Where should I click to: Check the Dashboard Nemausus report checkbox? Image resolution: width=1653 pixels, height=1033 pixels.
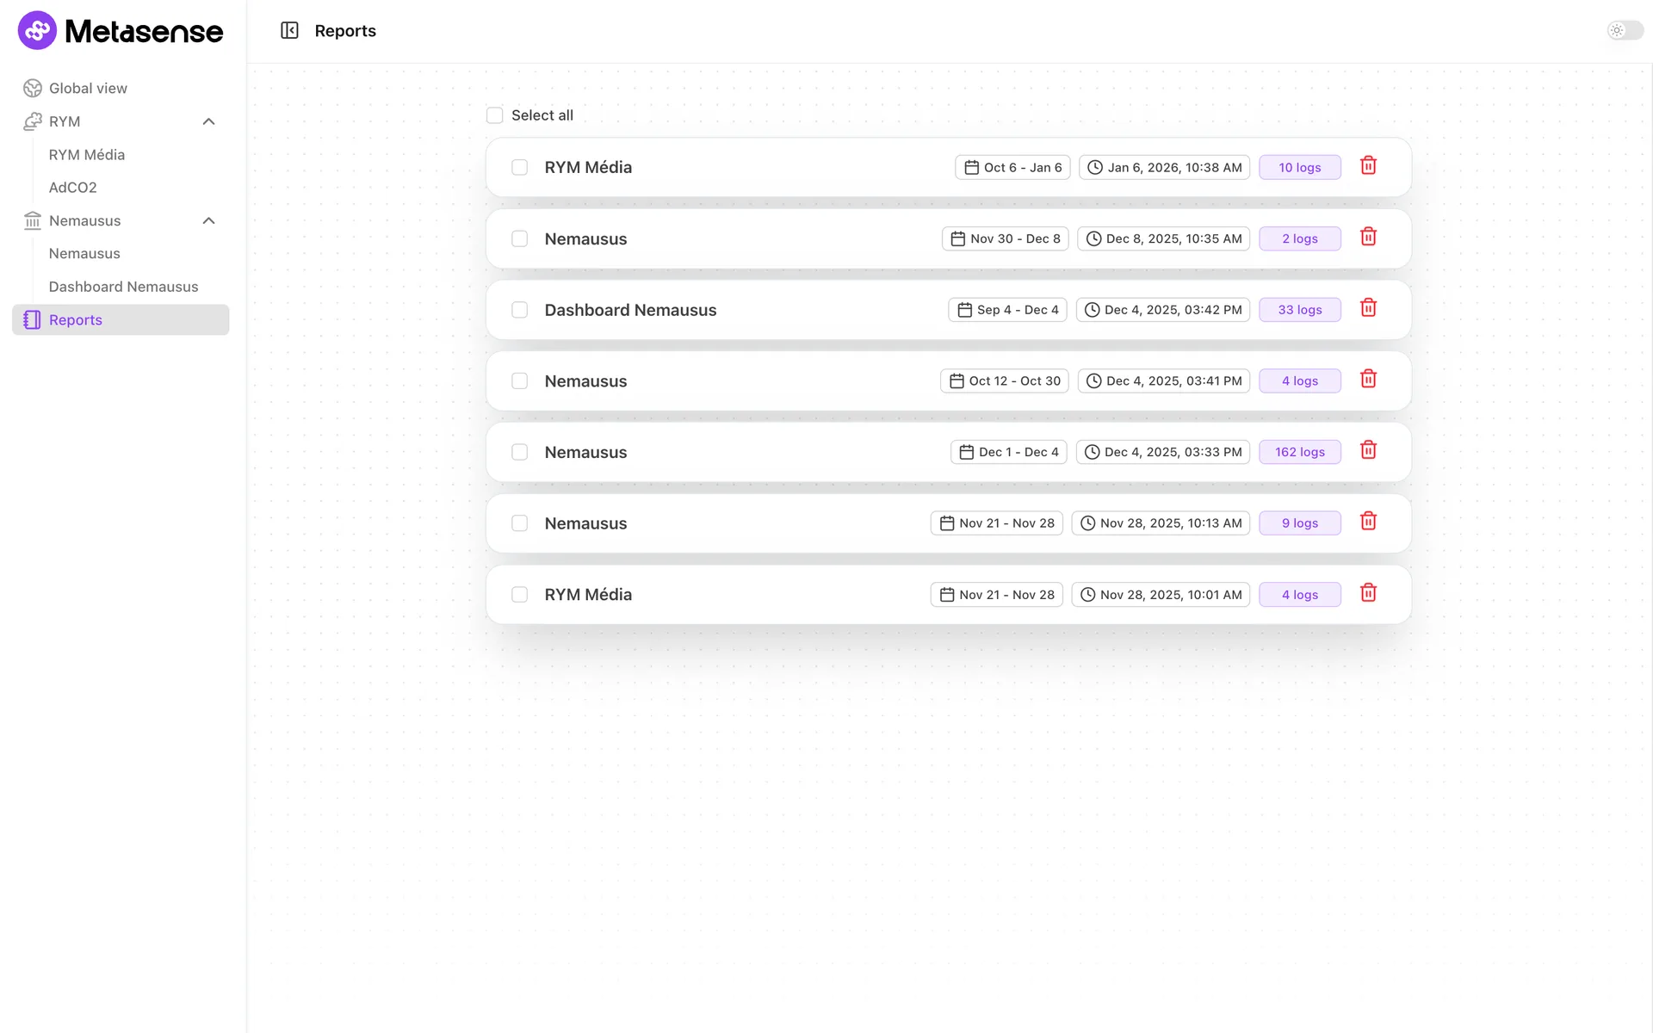coord(520,310)
